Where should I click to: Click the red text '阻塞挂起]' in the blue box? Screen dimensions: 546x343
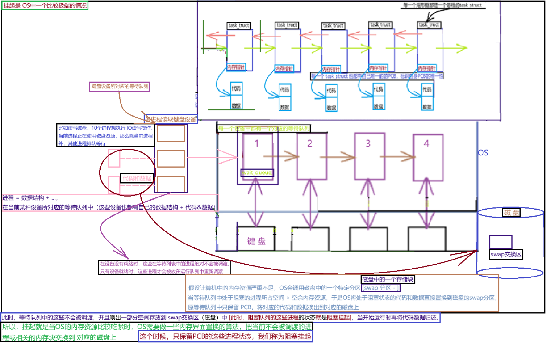[x=339, y=318]
